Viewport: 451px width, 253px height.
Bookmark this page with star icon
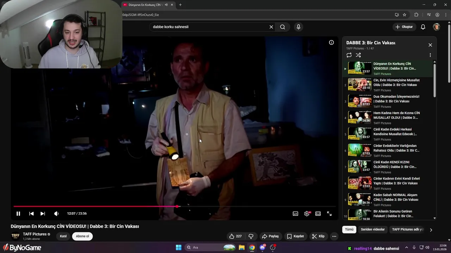coord(404,15)
